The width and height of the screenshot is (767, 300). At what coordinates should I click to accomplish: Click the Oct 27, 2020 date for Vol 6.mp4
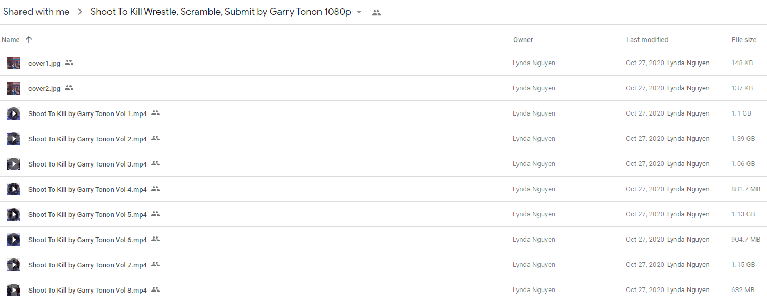pos(645,240)
